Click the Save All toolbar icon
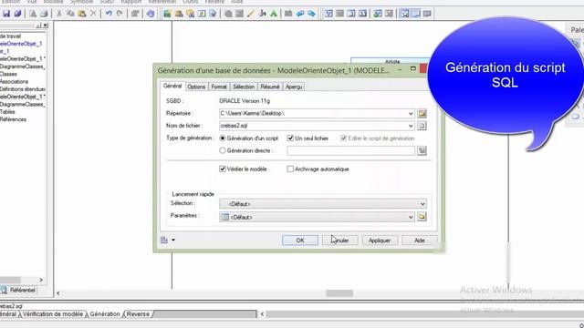This screenshot has width=584, height=328. pos(17,14)
